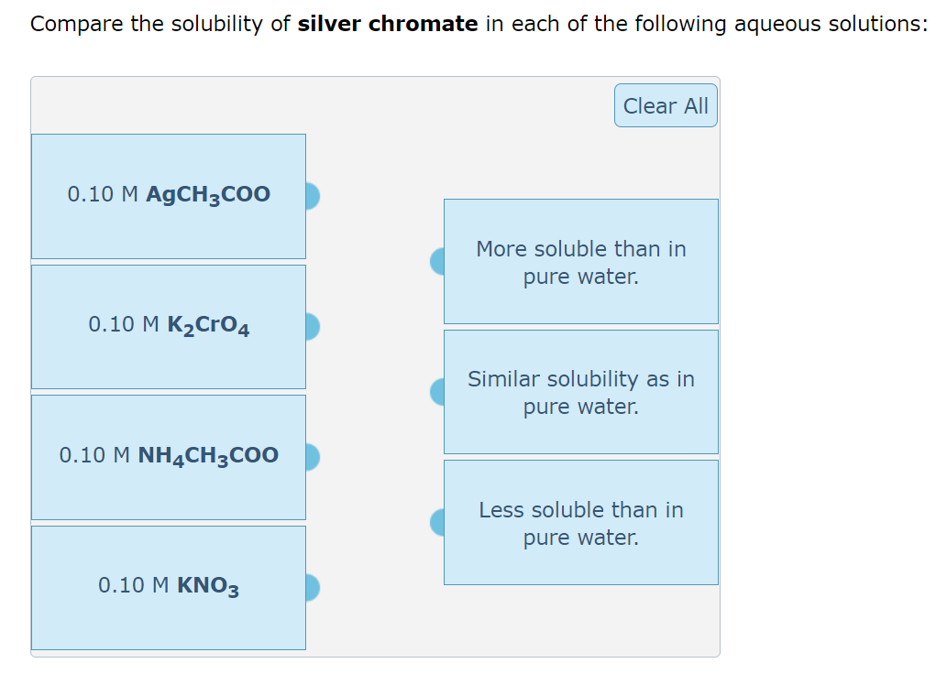This screenshot has width=936, height=685.
Task: Select the 0.10 M NH4CH3COO tile
Action: pyautogui.click(x=169, y=457)
